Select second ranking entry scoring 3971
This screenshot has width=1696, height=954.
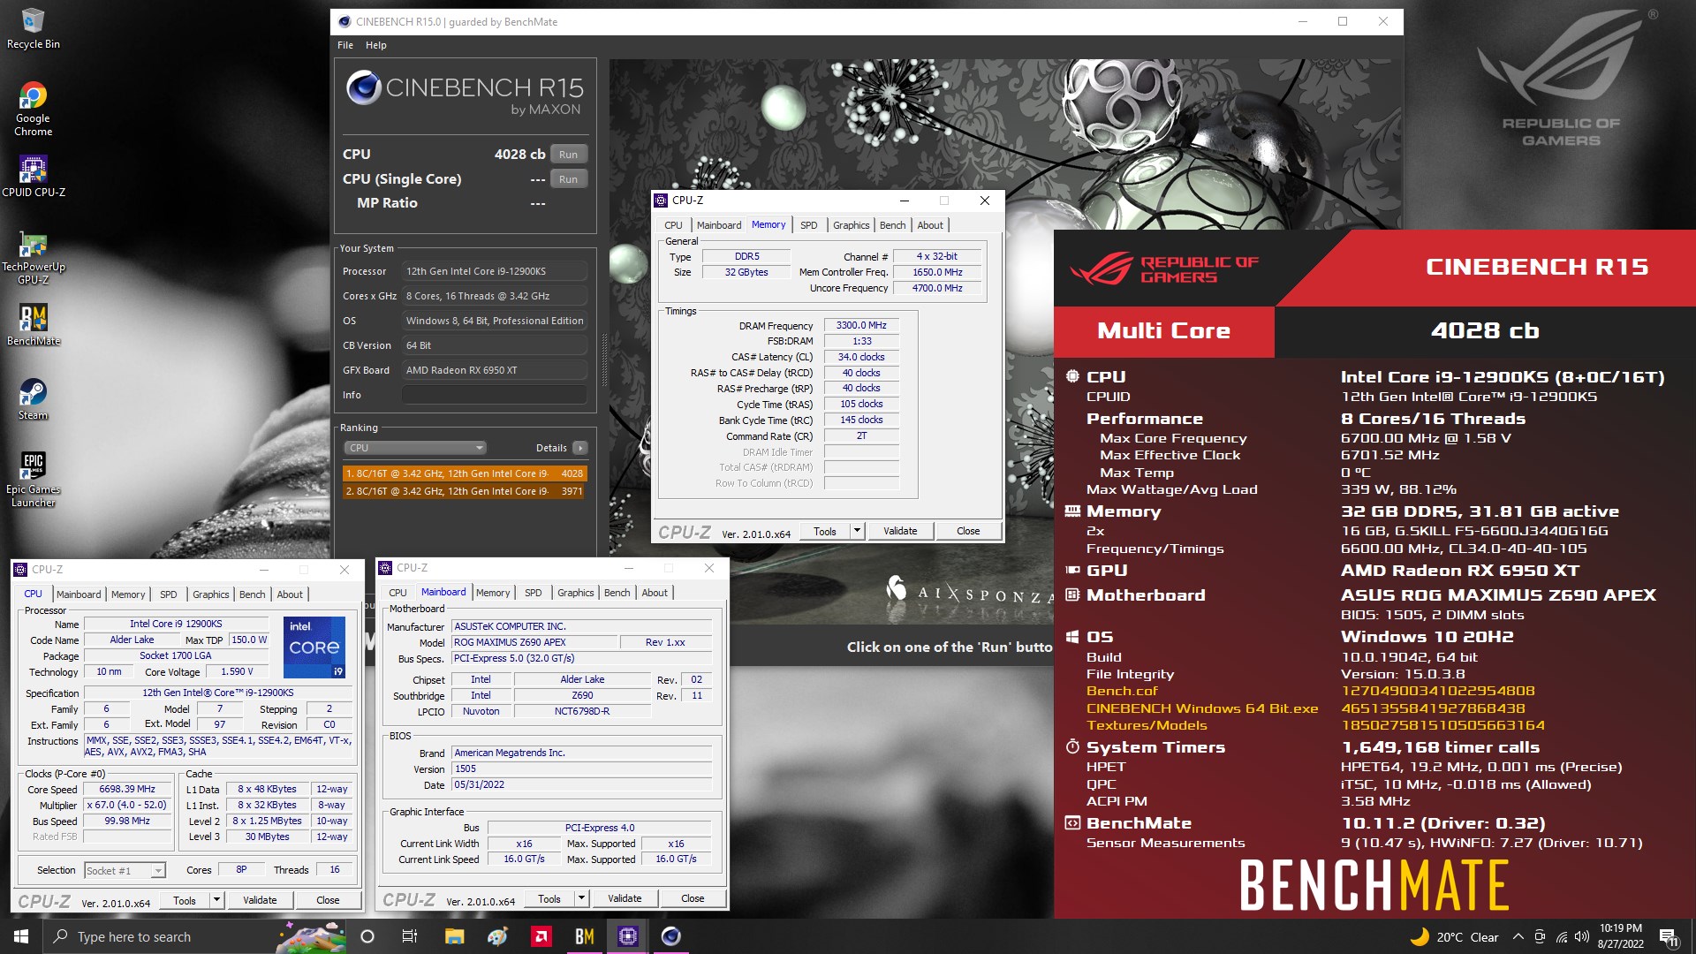[465, 491]
